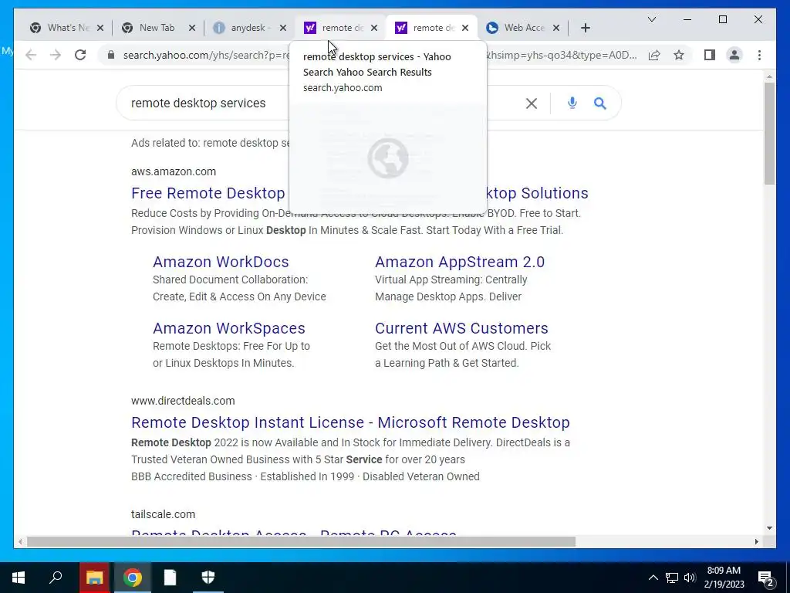Click tailscale.com domain text

click(x=163, y=514)
